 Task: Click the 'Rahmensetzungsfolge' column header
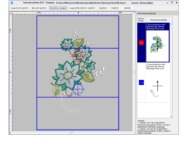[159, 20]
